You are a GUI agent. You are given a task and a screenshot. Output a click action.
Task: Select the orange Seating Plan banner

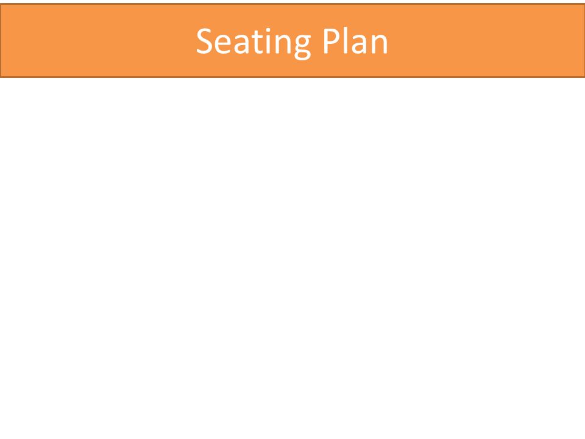292,40
